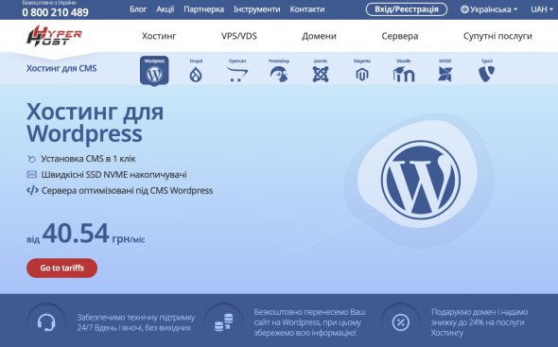Click the percent discount icon
This screenshot has width=558, height=347.
pyautogui.click(x=401, y=322)
